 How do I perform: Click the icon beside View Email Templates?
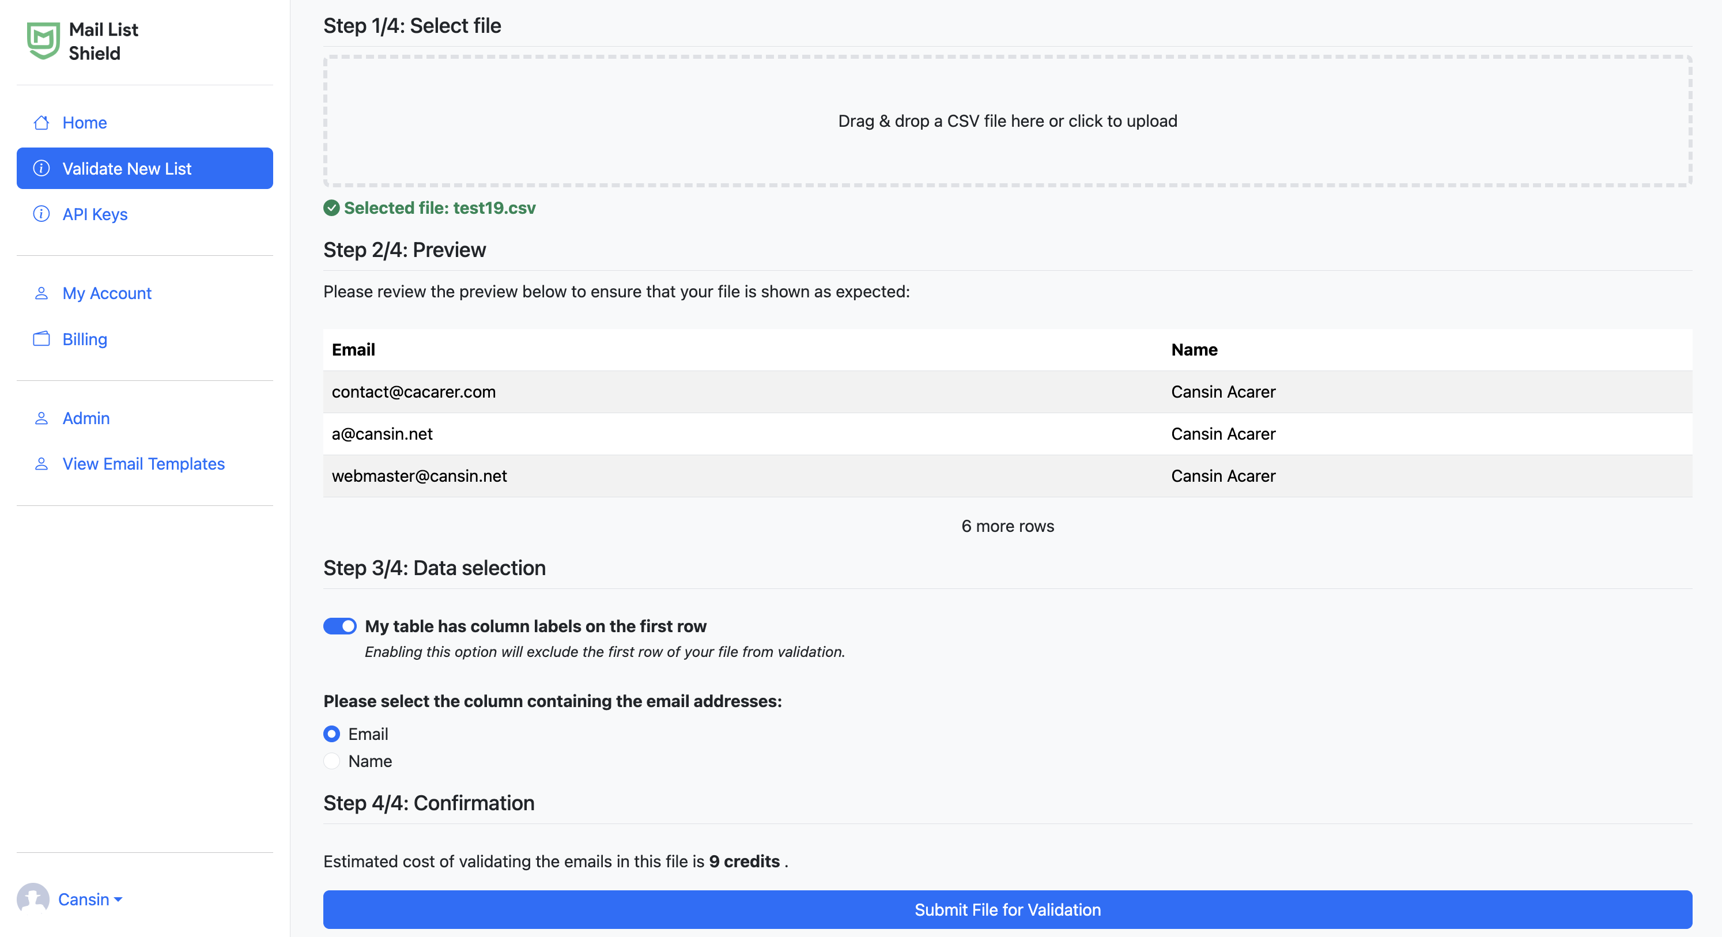point(41,463)
